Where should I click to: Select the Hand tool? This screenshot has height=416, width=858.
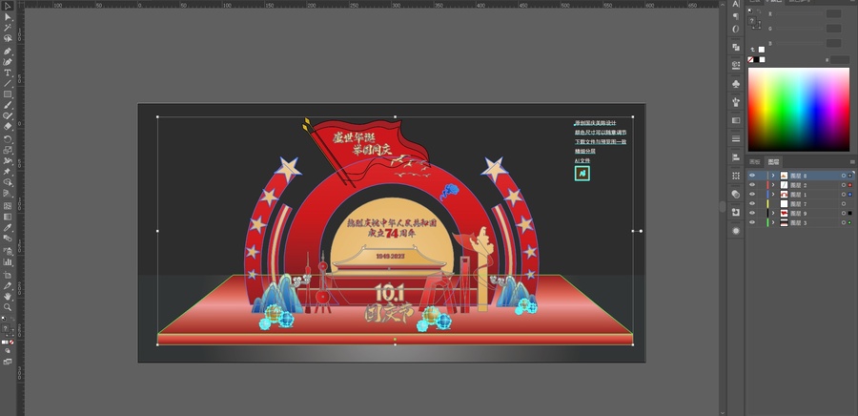8,296
